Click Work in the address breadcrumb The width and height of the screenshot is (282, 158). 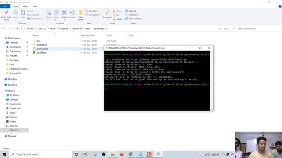(53, 29)
